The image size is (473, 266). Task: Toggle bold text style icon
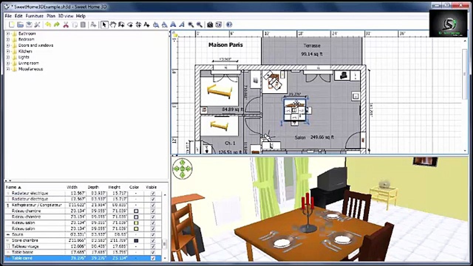[173, 25]
